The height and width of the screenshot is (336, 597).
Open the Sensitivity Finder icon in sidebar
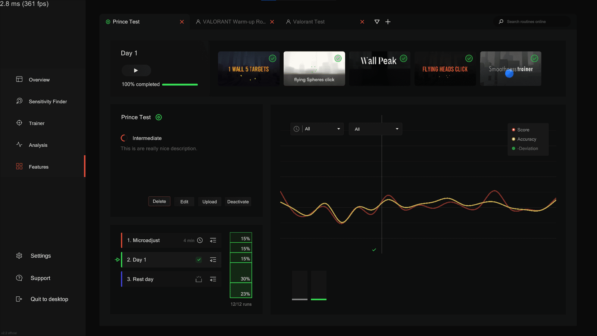point(19,101)
